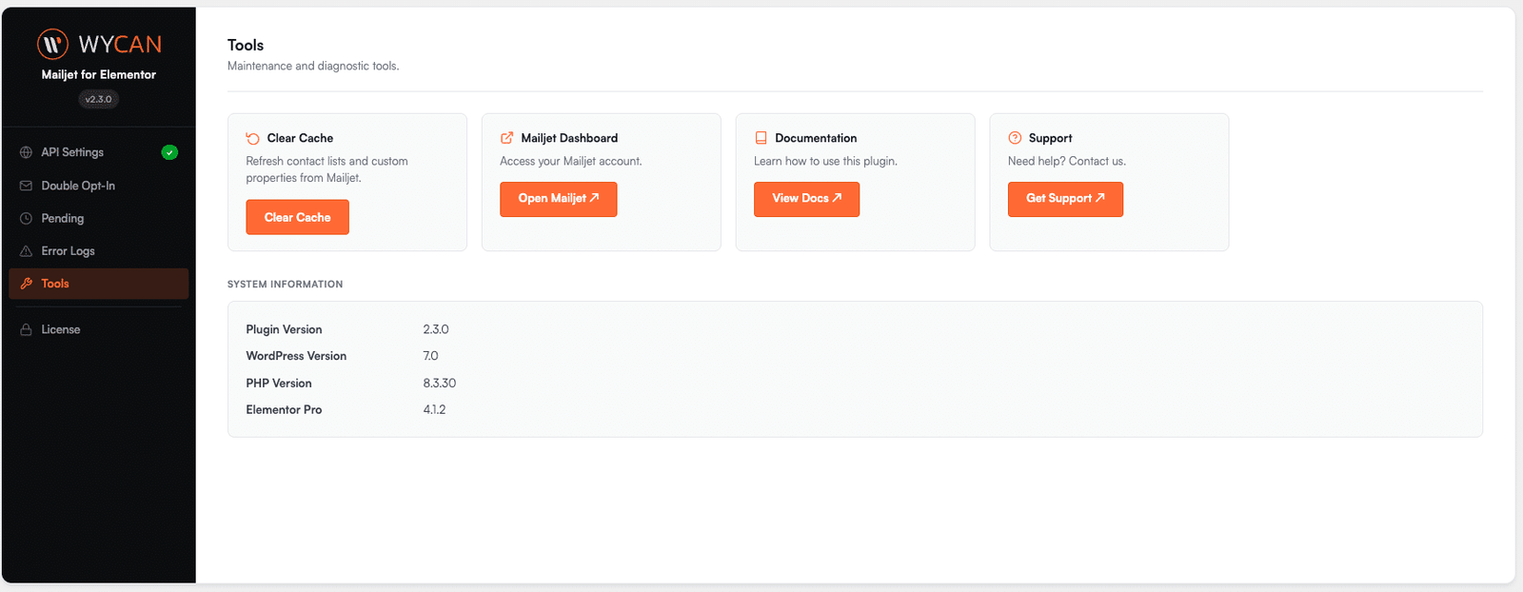This screenshot has height=592, width=1523.
Task: Click the Elementor Pro label
Action: click(284, 409)
